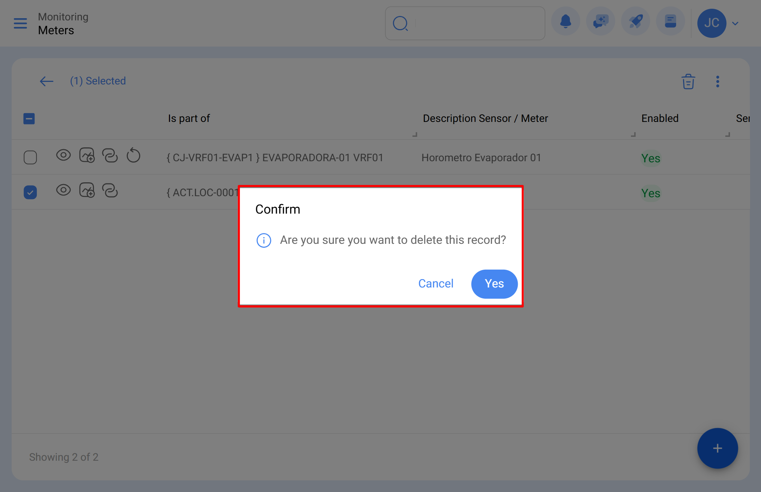Image resolution: width=761 pixels, height=492 pixels.
Task: Sort by the Is part of column header
Action: point(189,119)
